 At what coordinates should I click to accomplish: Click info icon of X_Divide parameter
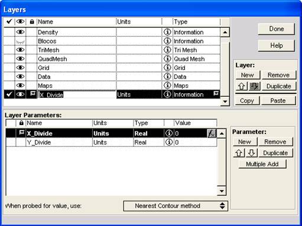pyautogui.click(x=168, y=133)
